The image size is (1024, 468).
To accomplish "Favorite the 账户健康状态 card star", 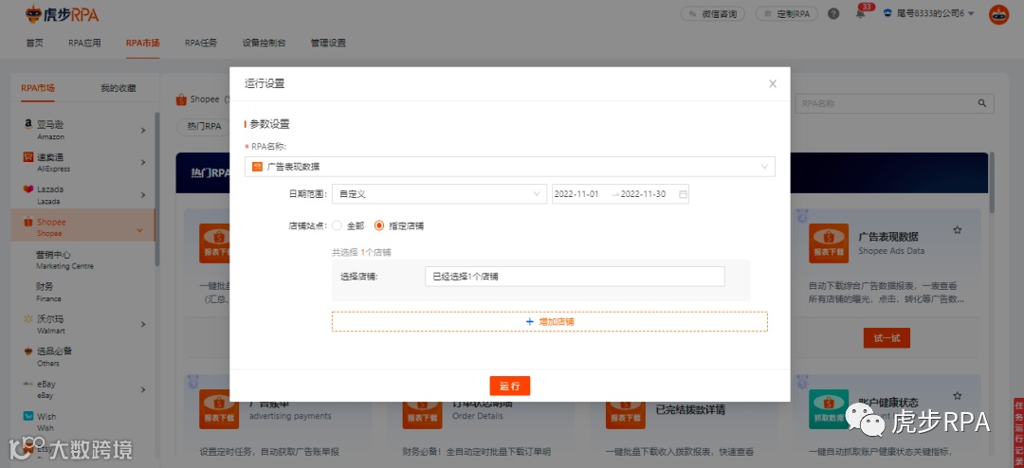I will pos(958,396).
